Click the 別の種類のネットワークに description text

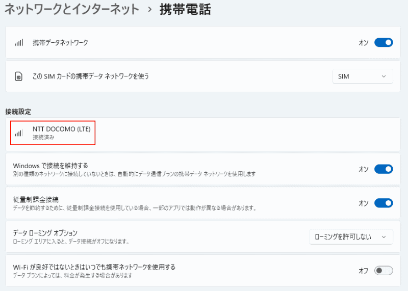coord(134,174)
